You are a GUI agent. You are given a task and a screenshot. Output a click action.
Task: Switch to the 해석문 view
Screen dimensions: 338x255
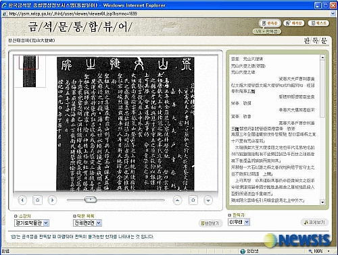pyautogui.click(x=294, y=23)
